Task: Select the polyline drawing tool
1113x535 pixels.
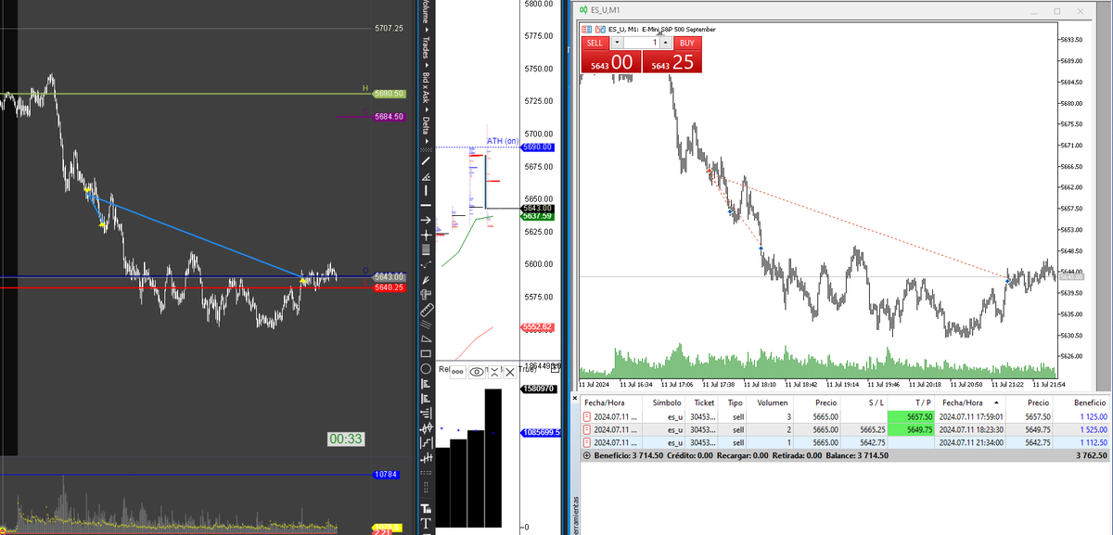Action: pos(426,264)
